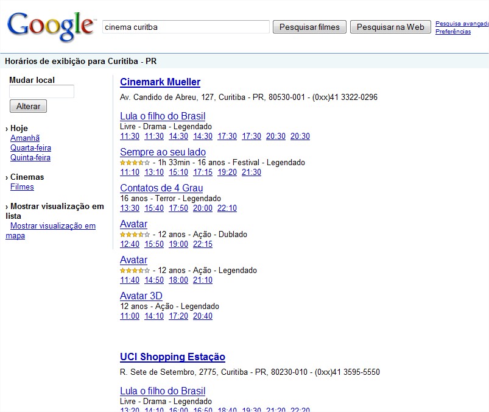Select 14:10 showtime for Avatar 3D

154,316
